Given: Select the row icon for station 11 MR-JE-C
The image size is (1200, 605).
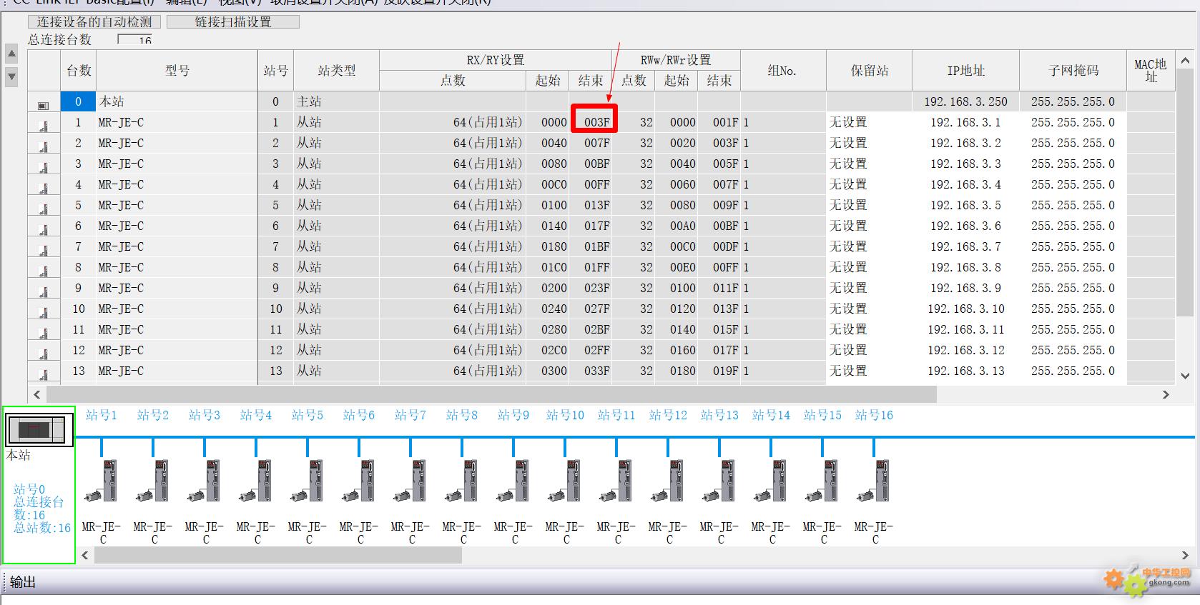Looking at the screenshot, I should (x=43, y=333).
